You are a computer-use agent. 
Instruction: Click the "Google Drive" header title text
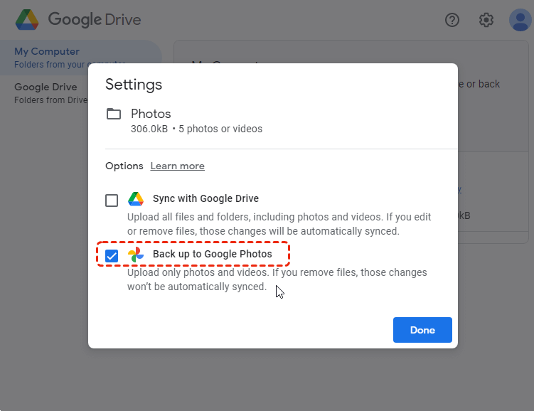[95, 20]
